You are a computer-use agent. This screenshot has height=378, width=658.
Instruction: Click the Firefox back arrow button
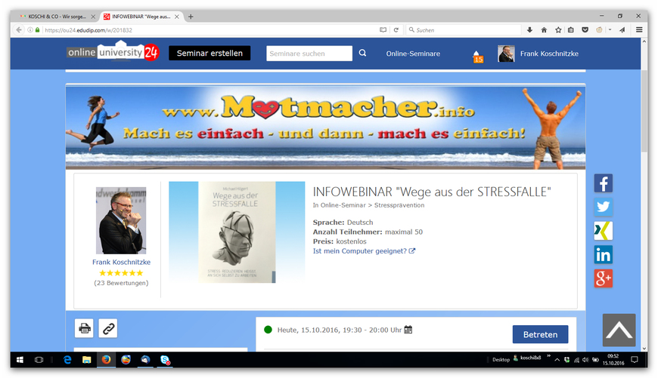(18, 29)
